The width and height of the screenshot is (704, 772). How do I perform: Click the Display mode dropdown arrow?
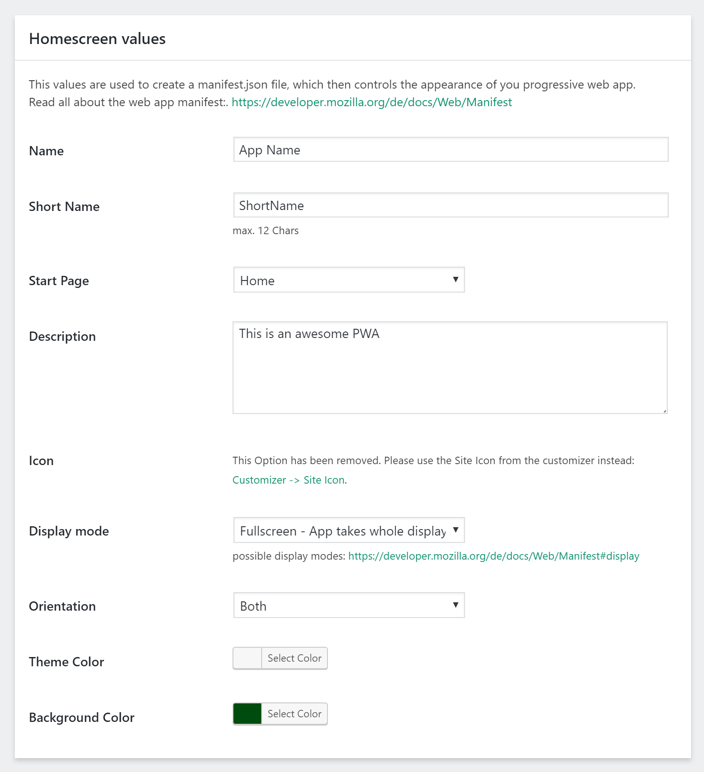tap(456, 530)
